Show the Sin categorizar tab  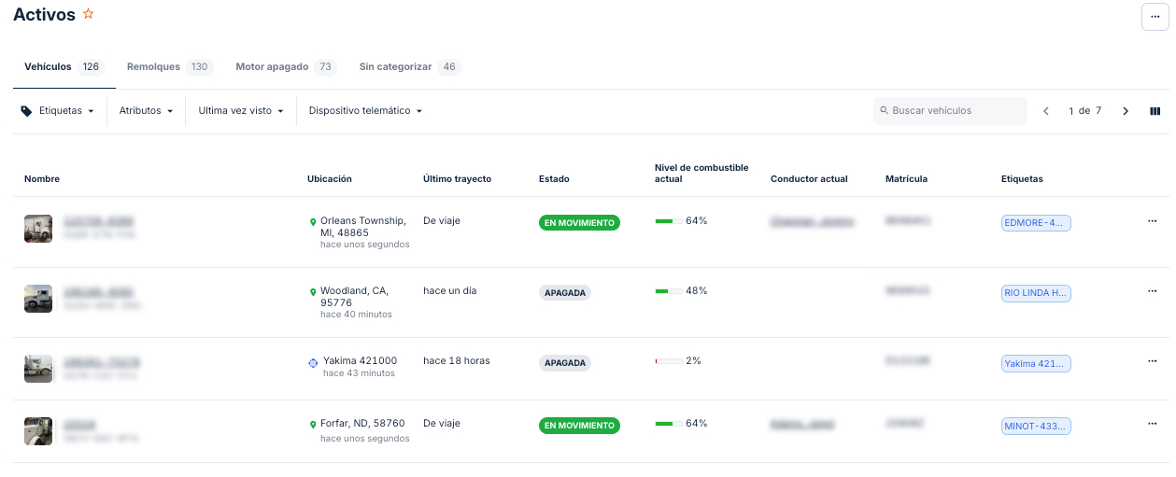pyautogui.click(x=409, y=67)
